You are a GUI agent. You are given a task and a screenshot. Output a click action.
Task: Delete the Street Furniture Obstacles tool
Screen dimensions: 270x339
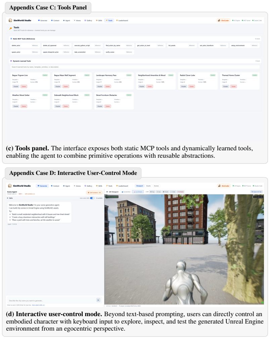click(x=108, y=106)
